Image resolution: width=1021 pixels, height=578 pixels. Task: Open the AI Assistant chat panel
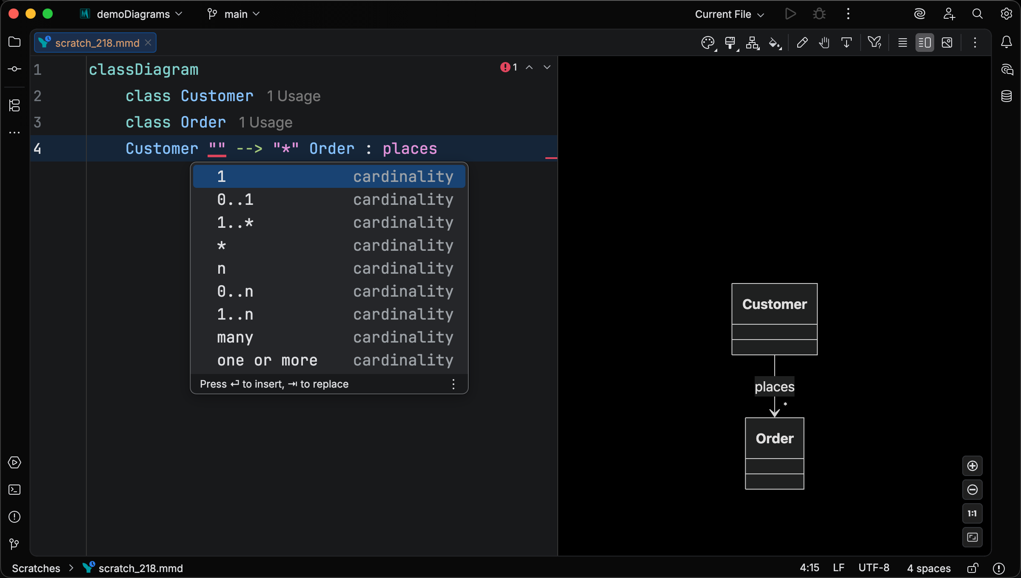1007,69
